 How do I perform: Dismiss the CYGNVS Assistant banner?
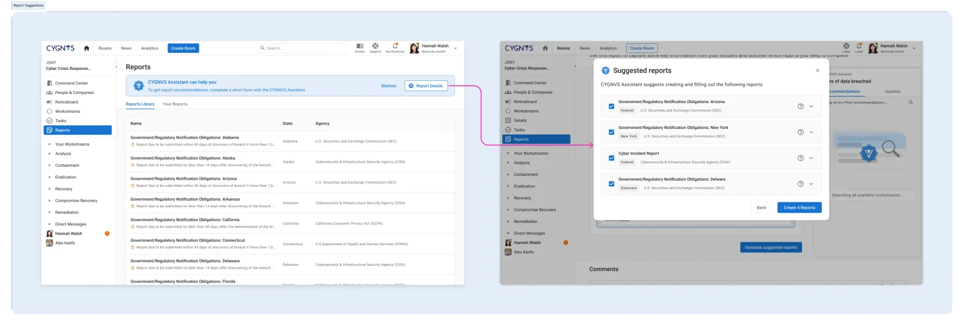tap(389, 86)
